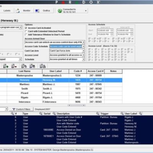
Task: Click the users table horizontal scrollbar
Action: coord(76,105)
